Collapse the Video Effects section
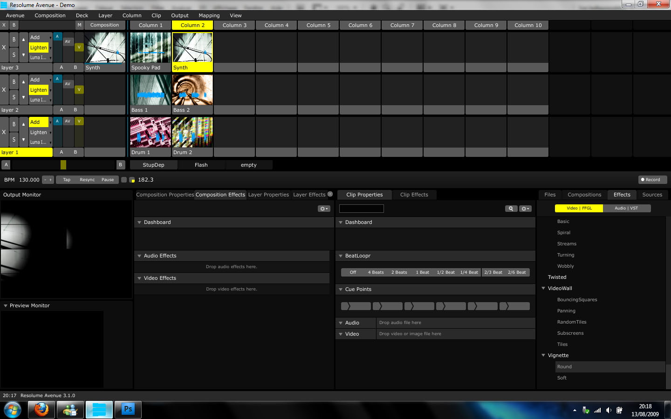 point(139,278)
